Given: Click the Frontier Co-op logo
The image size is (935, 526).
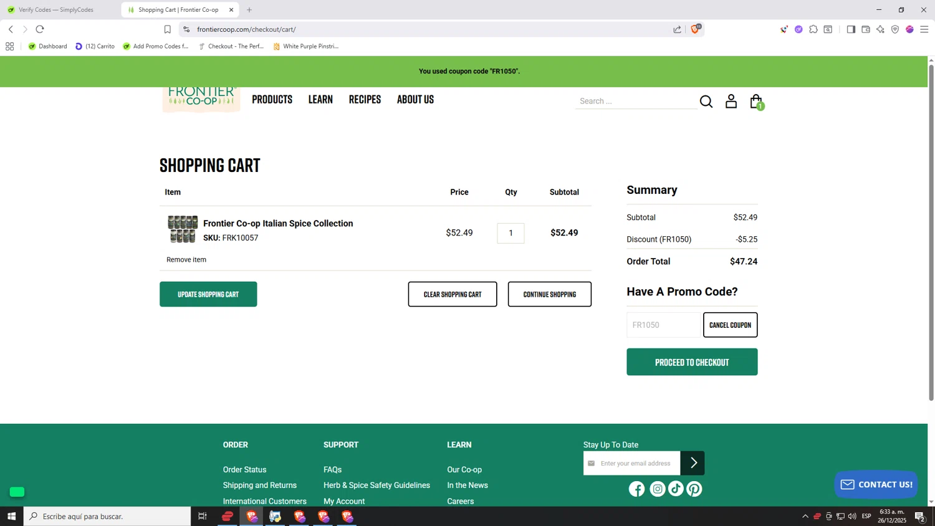Looking at the screenshot, I should (201, 100).
